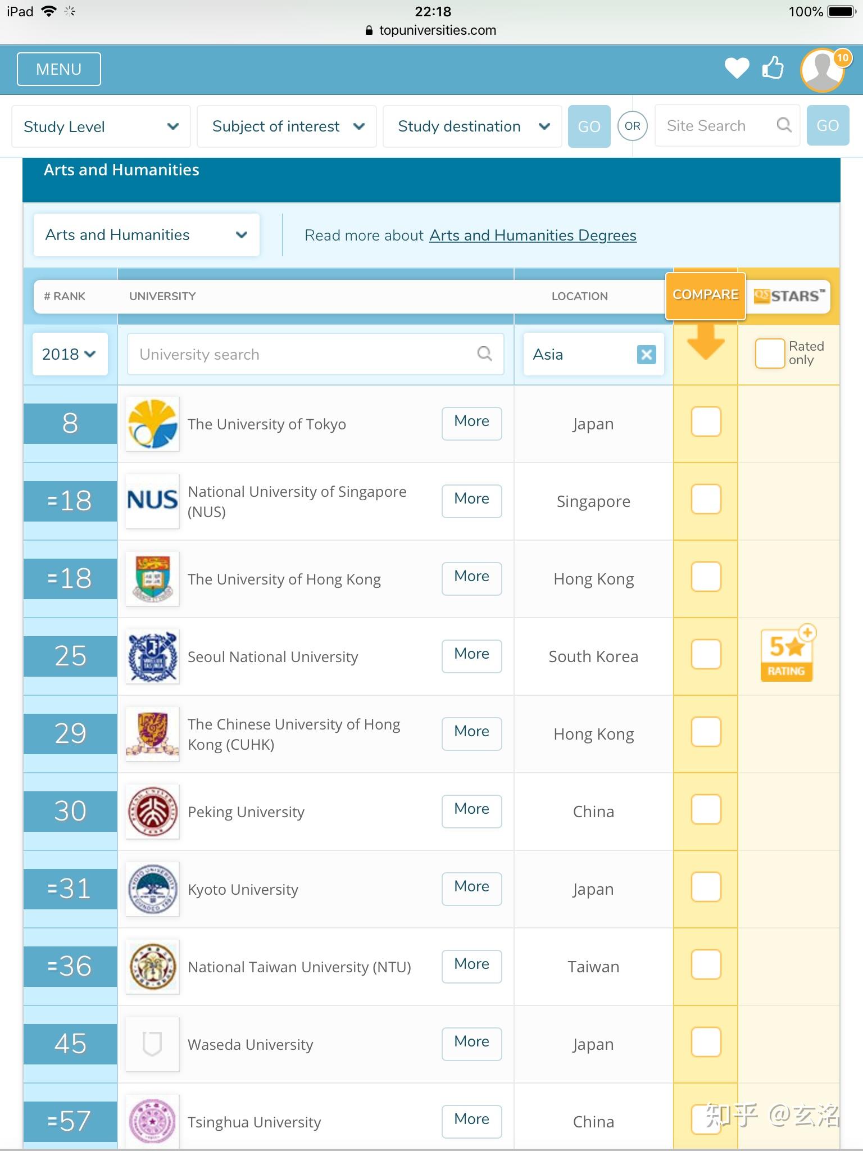Click the LOCATION column header
The width and height of the screenshot is (863, 1151).
click(x=579, y=296)
